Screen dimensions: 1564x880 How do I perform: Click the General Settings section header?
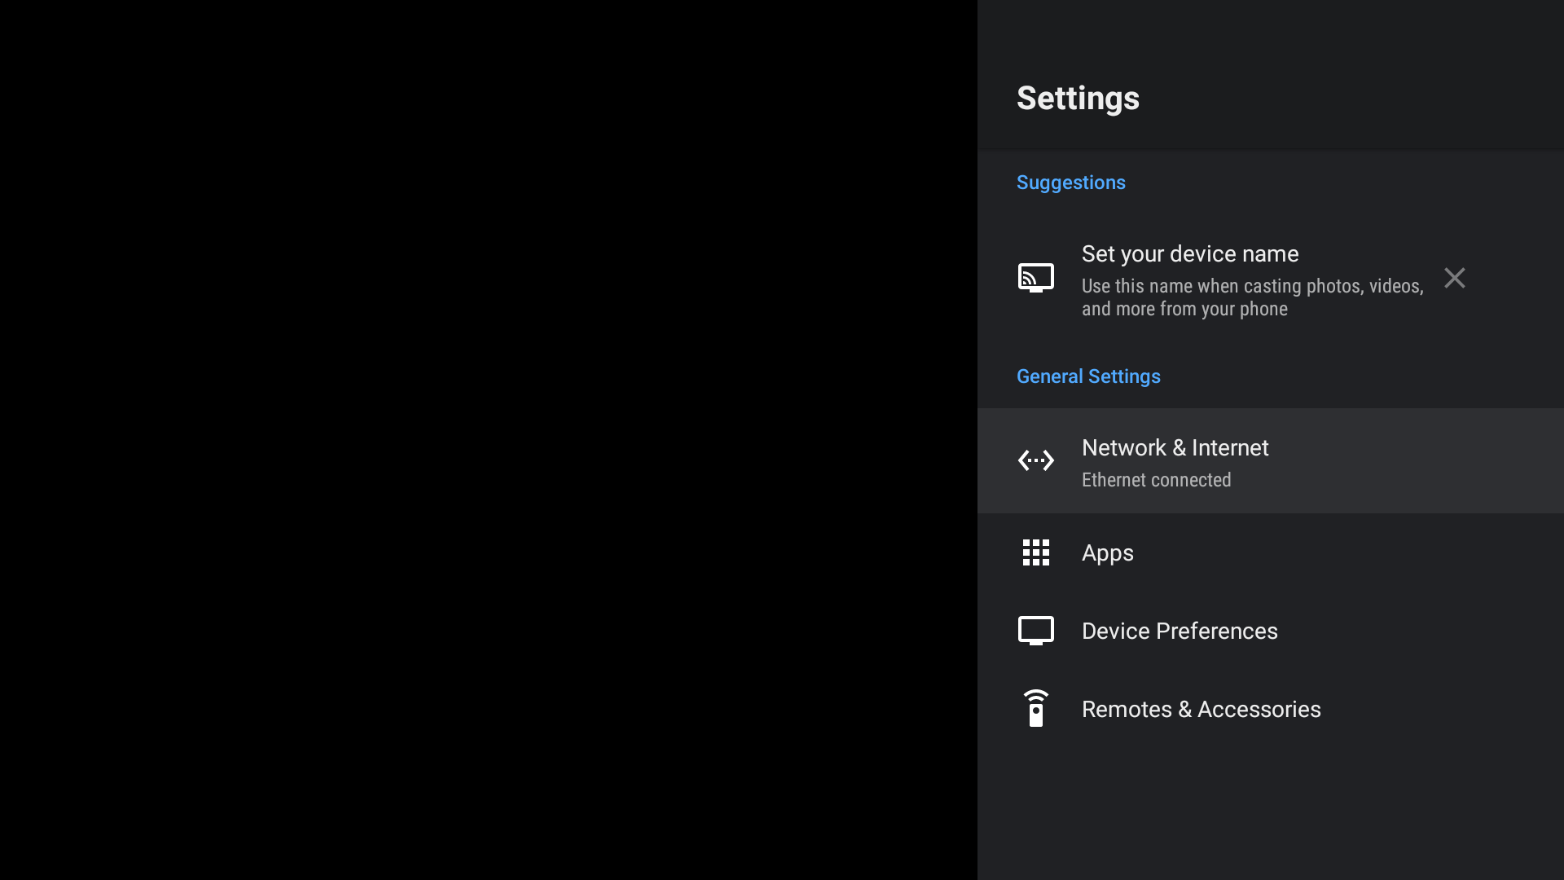tap(1088, 376)
